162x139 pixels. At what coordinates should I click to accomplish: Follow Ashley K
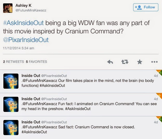pos(145,7)
